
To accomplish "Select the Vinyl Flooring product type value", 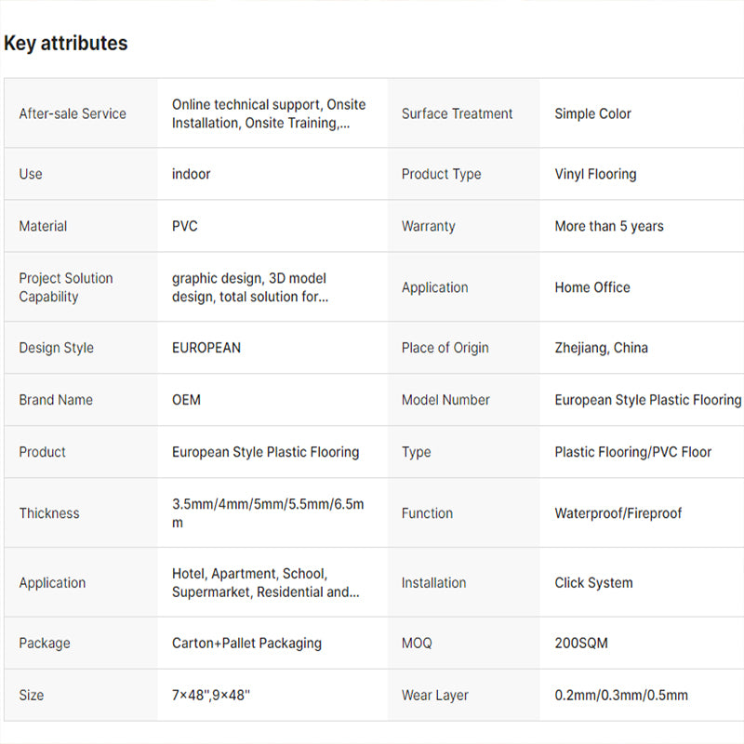I will pos(595,174).
